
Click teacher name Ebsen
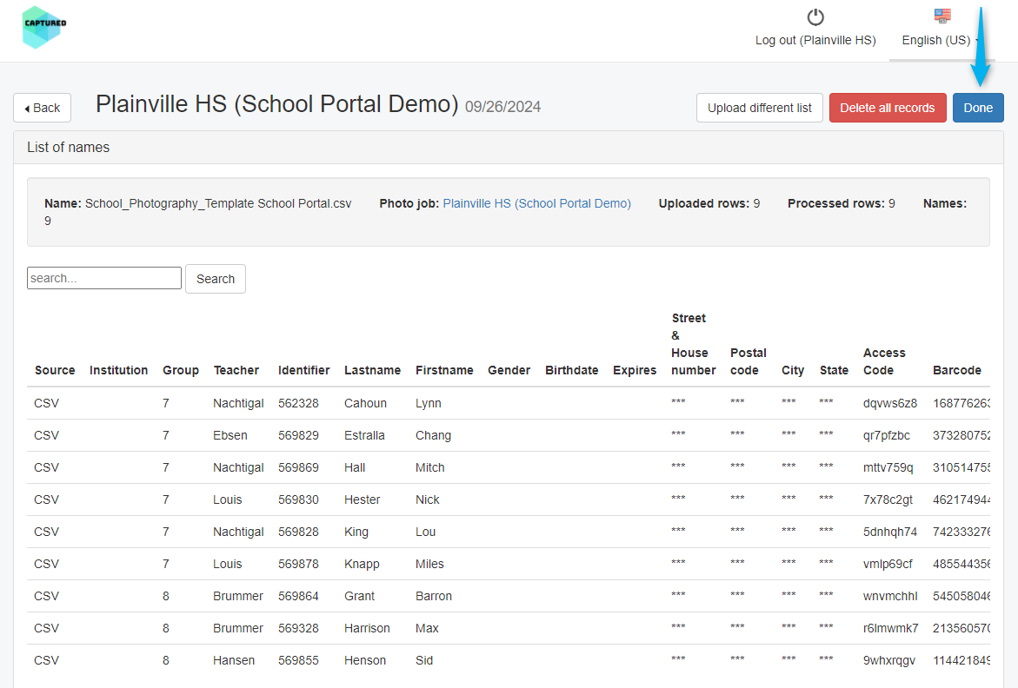[230, 436]
